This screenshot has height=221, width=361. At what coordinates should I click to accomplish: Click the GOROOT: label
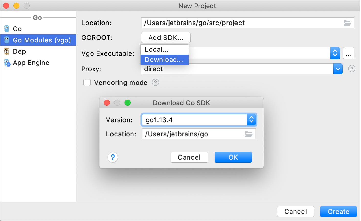97,38
